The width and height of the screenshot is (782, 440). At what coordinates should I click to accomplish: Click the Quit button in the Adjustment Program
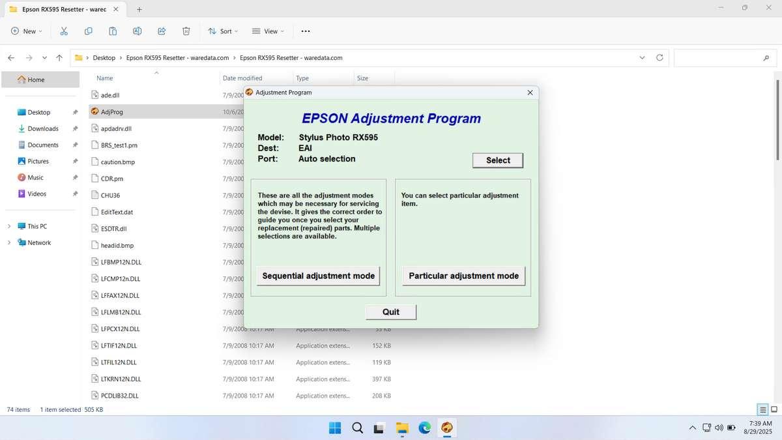coord(390,312)
